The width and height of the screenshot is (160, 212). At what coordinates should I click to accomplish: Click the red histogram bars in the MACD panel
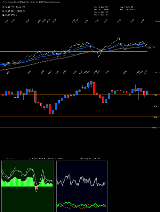click(36, 188)
